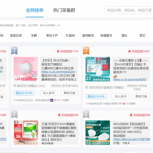The width and height of the screenshot is (153, 153).
Task: Open the green N95防护口罩 product image
Action: 98,133
